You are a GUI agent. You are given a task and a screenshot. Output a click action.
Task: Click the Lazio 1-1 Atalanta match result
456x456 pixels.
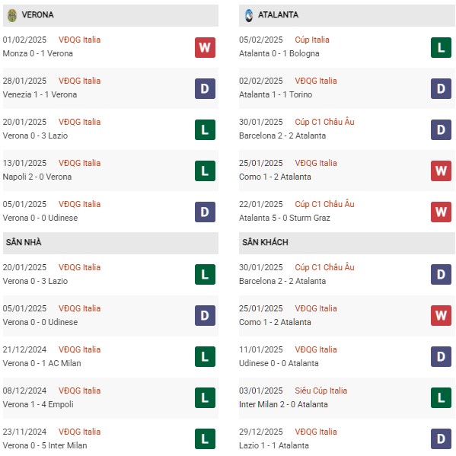click(274, 445)
